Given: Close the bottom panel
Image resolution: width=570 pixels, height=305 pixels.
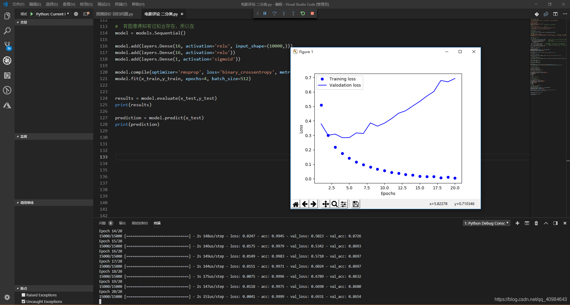Looking at the screenshot, I should pos(565,223).
